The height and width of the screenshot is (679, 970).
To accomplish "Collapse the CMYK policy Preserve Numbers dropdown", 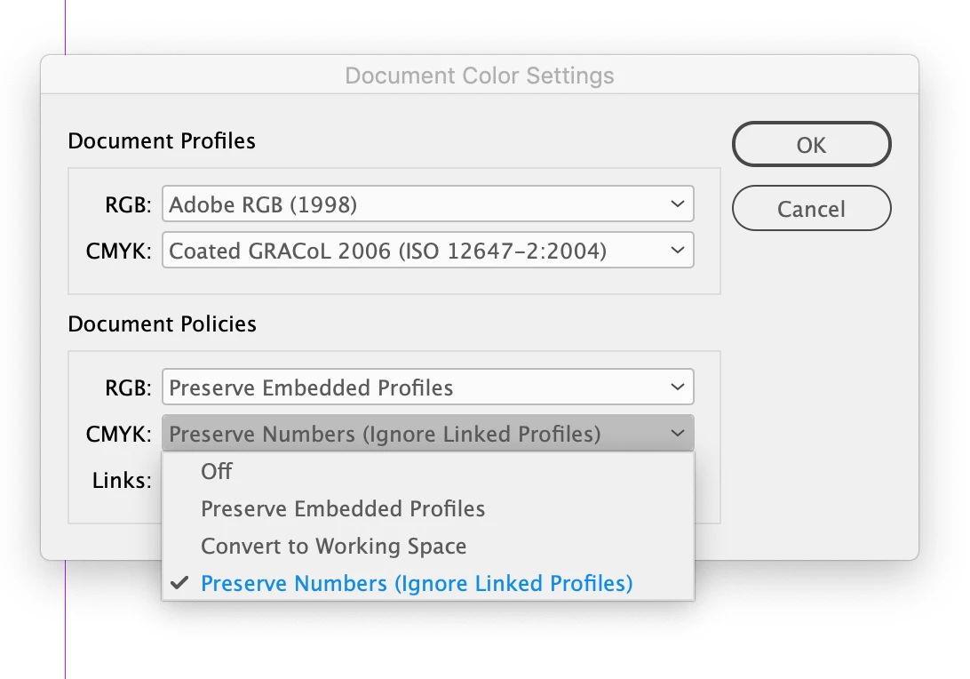I will pyautogui.click(x=426, y=434).
